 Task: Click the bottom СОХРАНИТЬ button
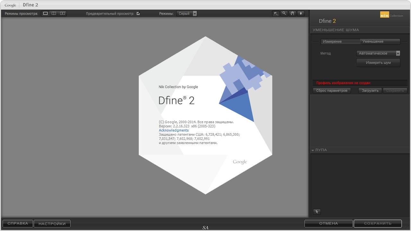(x=378, y=223)
